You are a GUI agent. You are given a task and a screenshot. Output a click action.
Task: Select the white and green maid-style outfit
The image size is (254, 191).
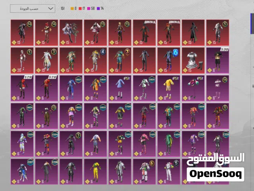[x=144, y=88]
